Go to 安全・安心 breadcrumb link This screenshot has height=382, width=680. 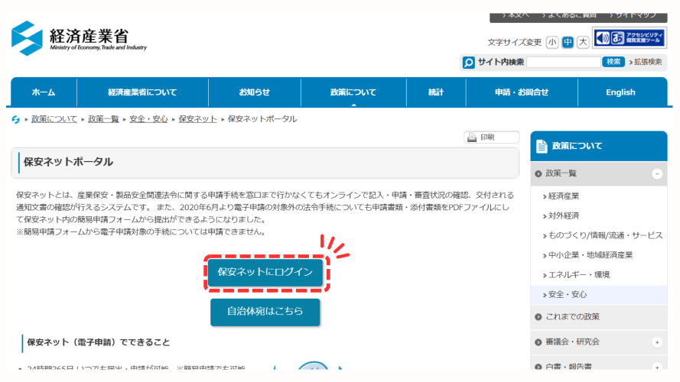148,119
